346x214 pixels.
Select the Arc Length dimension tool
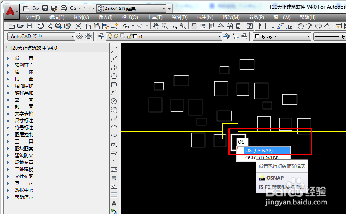click(280, 26)
